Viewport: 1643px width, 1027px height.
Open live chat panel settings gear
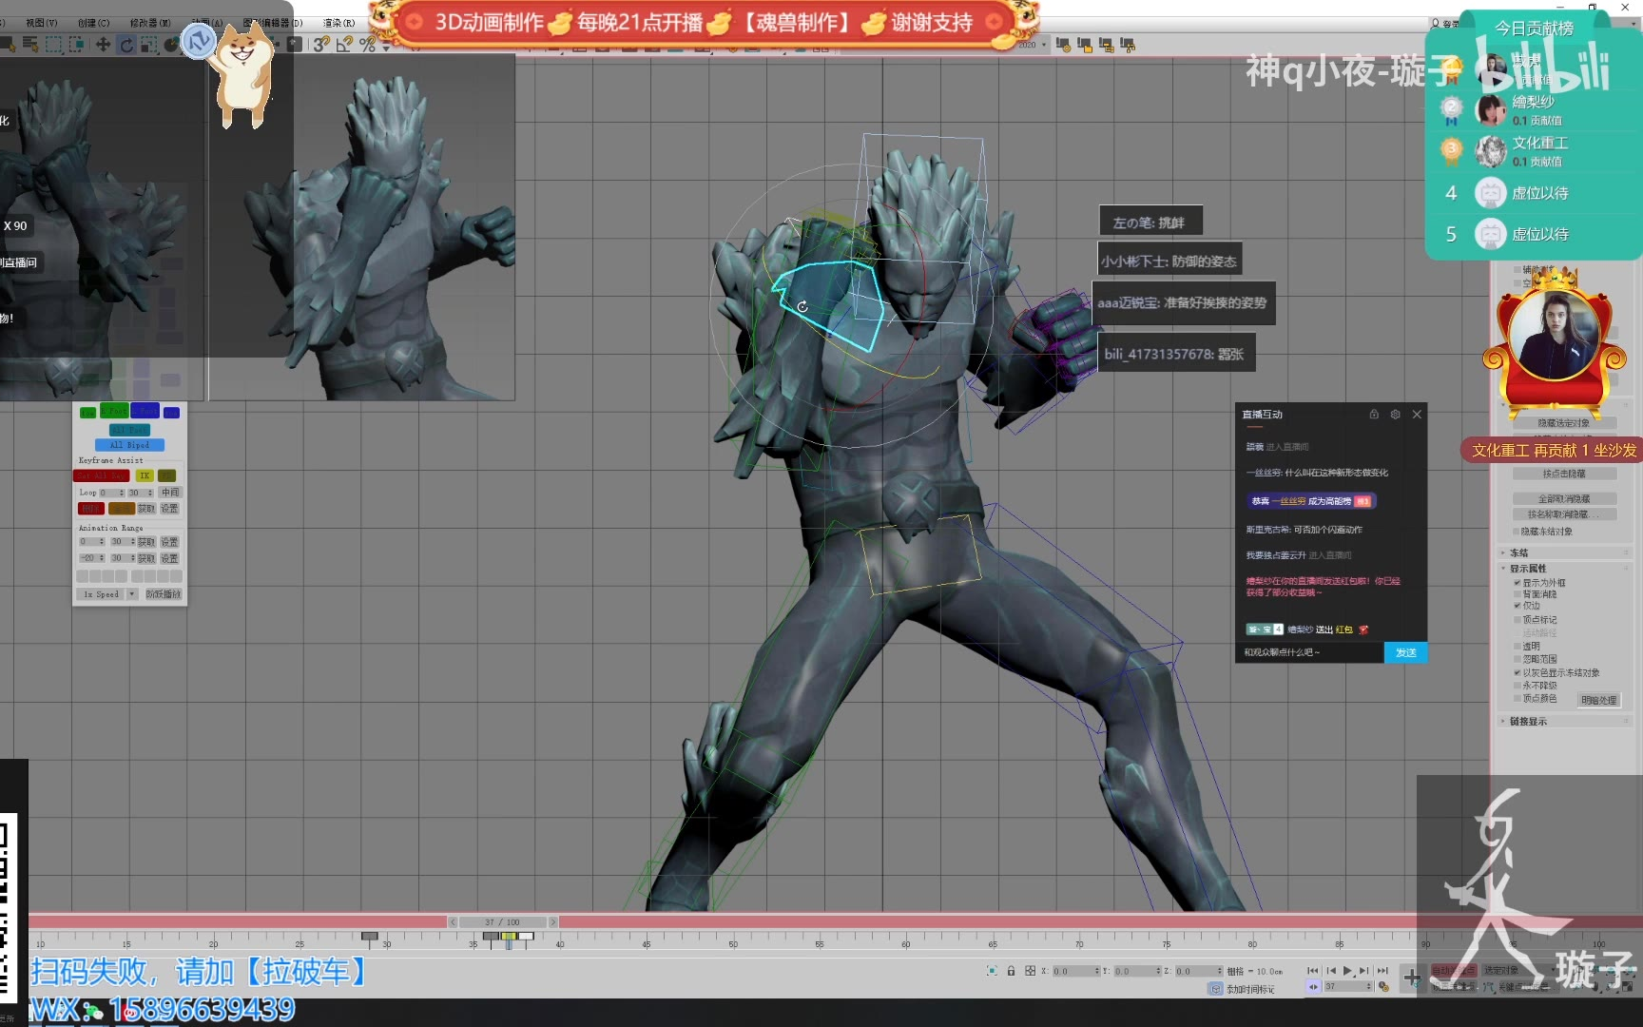pyautogui.click(x=1395, y=415)
